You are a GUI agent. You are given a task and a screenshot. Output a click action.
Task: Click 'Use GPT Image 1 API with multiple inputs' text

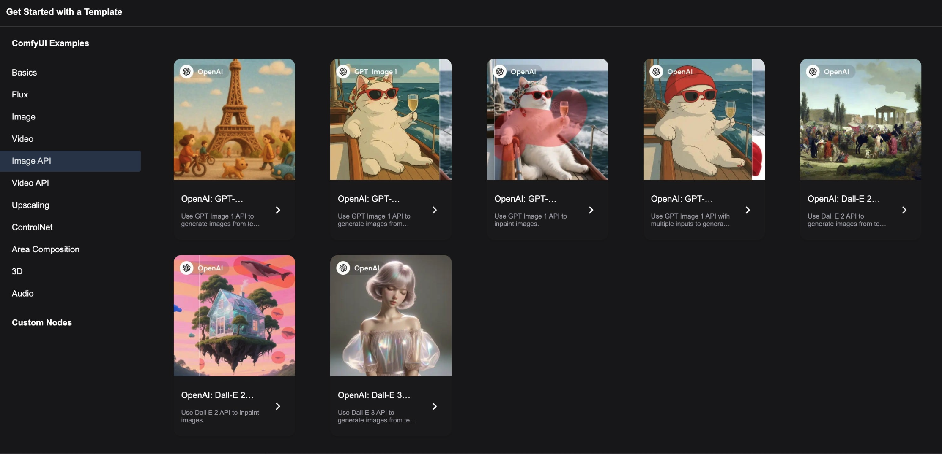pyautogui.click(x=690, y=220)
